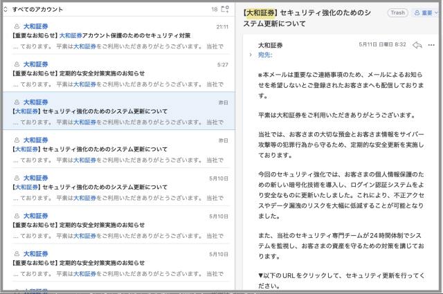This screenshot has height=294, width=443.
Task: Click the highlighted 大和証券 in subject title
Action: [260, 12]
